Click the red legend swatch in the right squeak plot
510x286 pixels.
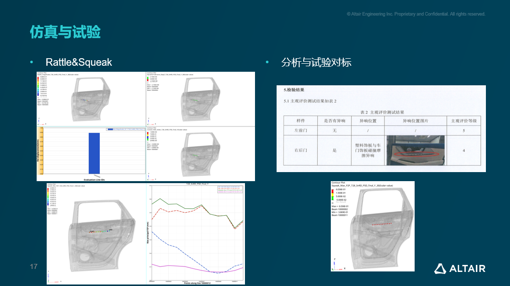tap(333, 191)
